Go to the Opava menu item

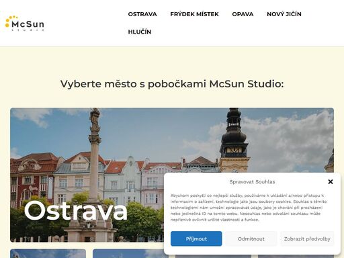pos(243,14)
